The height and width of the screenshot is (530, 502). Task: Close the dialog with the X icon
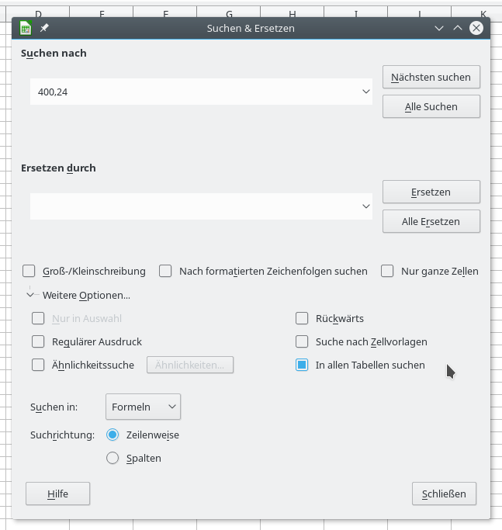click(x=476, y=28)
